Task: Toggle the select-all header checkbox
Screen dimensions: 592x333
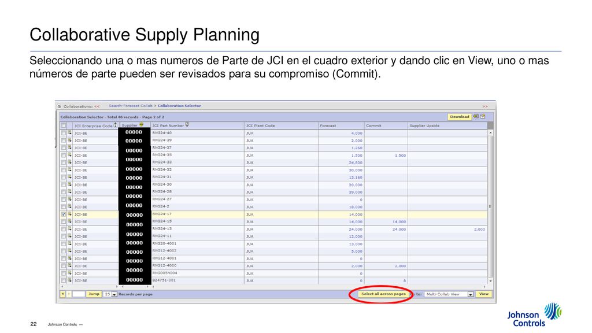Action: coord(64,125)
